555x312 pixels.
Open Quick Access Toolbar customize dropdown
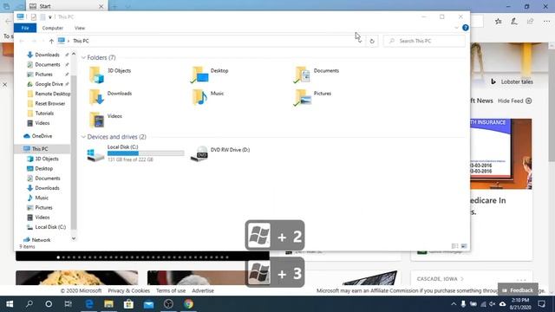coord(50,17)
